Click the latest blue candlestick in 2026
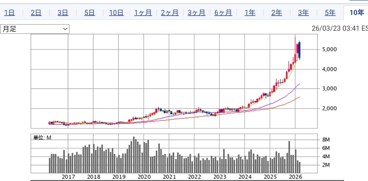Viewport: 368px width, 181px height. [x=300, y=50]
